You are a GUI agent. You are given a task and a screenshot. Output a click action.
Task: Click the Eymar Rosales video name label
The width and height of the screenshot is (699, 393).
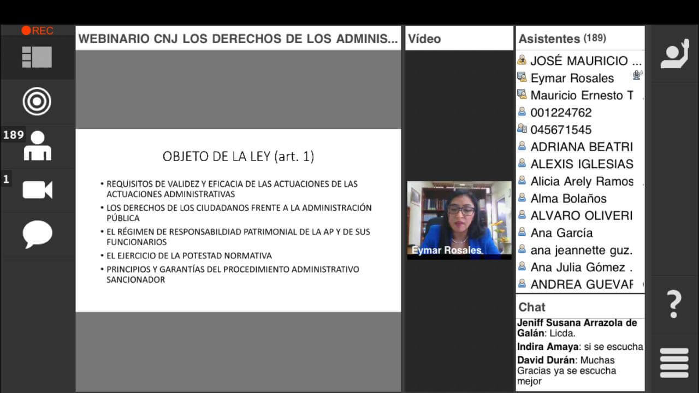[447, 251]
